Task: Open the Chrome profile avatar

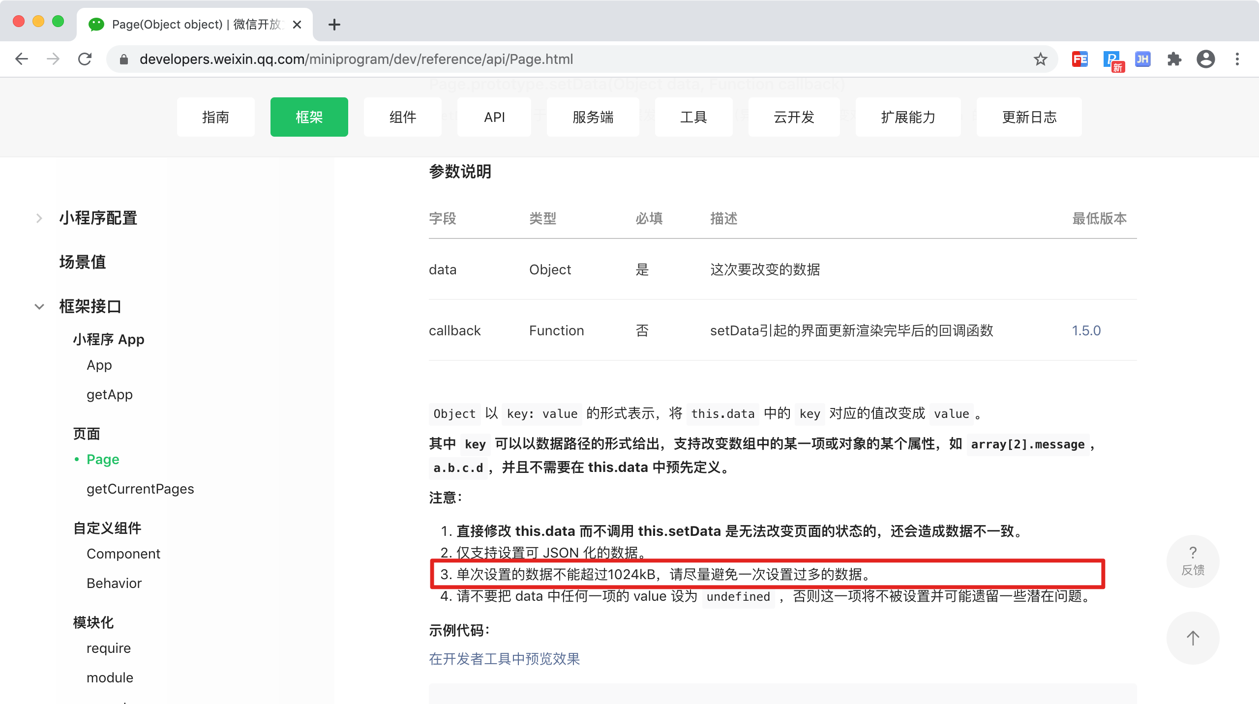Action: coord(1205,59)
